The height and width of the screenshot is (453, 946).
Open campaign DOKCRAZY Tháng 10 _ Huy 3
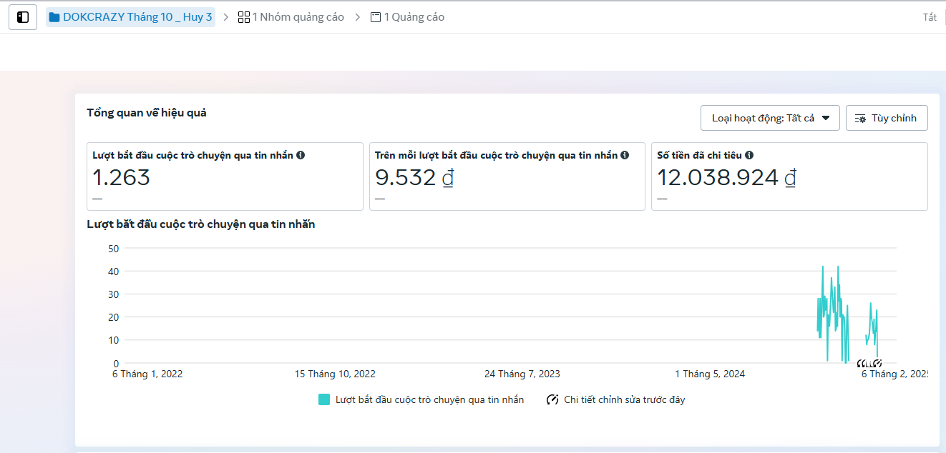point(131,17)
